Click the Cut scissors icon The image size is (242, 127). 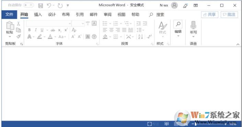(19, 24)
